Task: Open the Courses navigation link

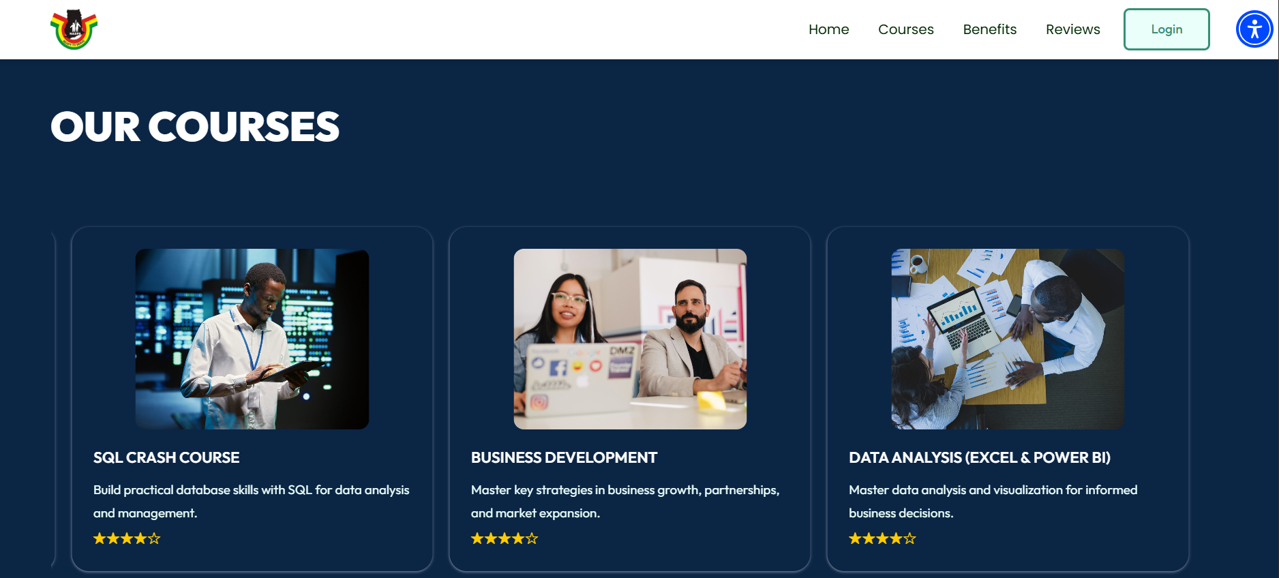Action: [x=905, y=29]
